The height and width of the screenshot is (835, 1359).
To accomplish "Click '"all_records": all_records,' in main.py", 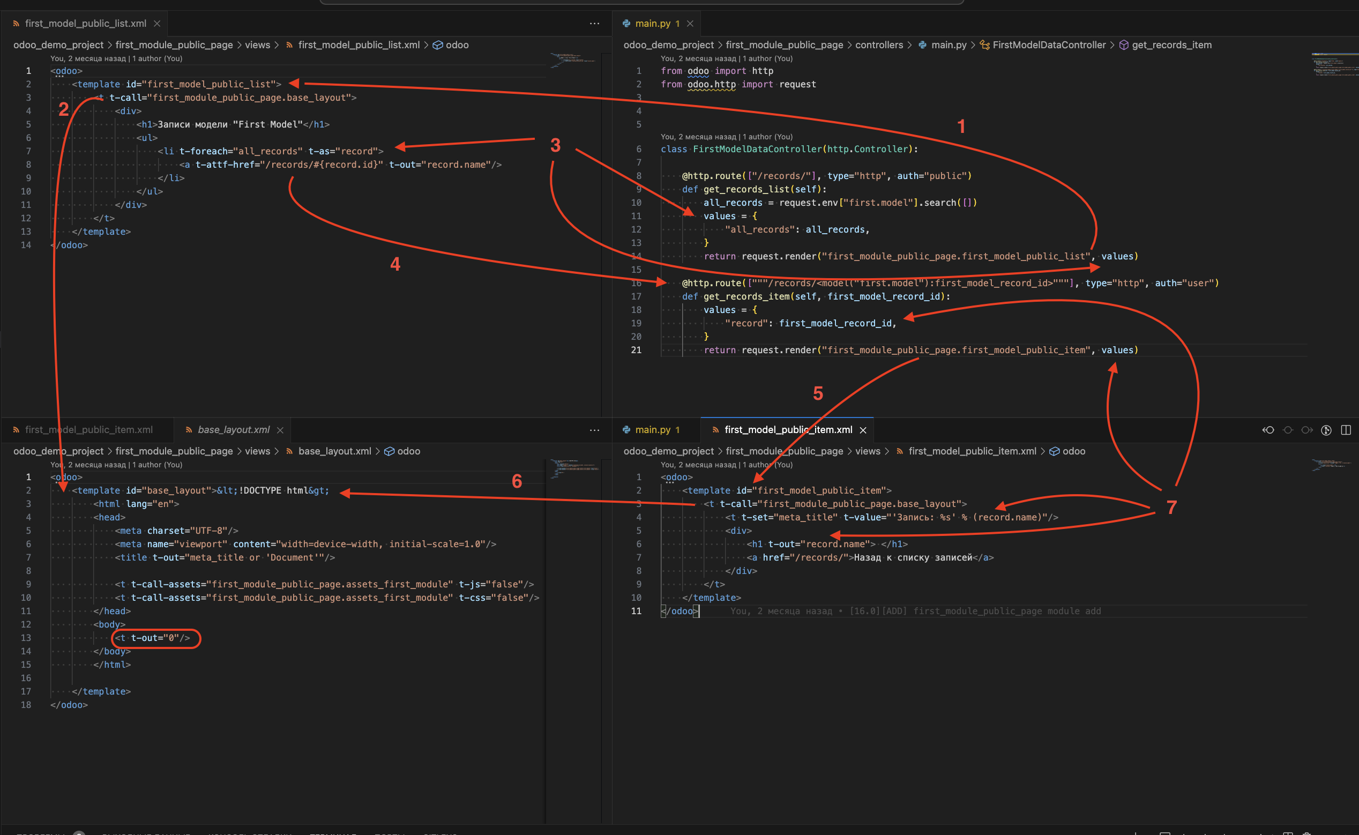I will (797, 230).
